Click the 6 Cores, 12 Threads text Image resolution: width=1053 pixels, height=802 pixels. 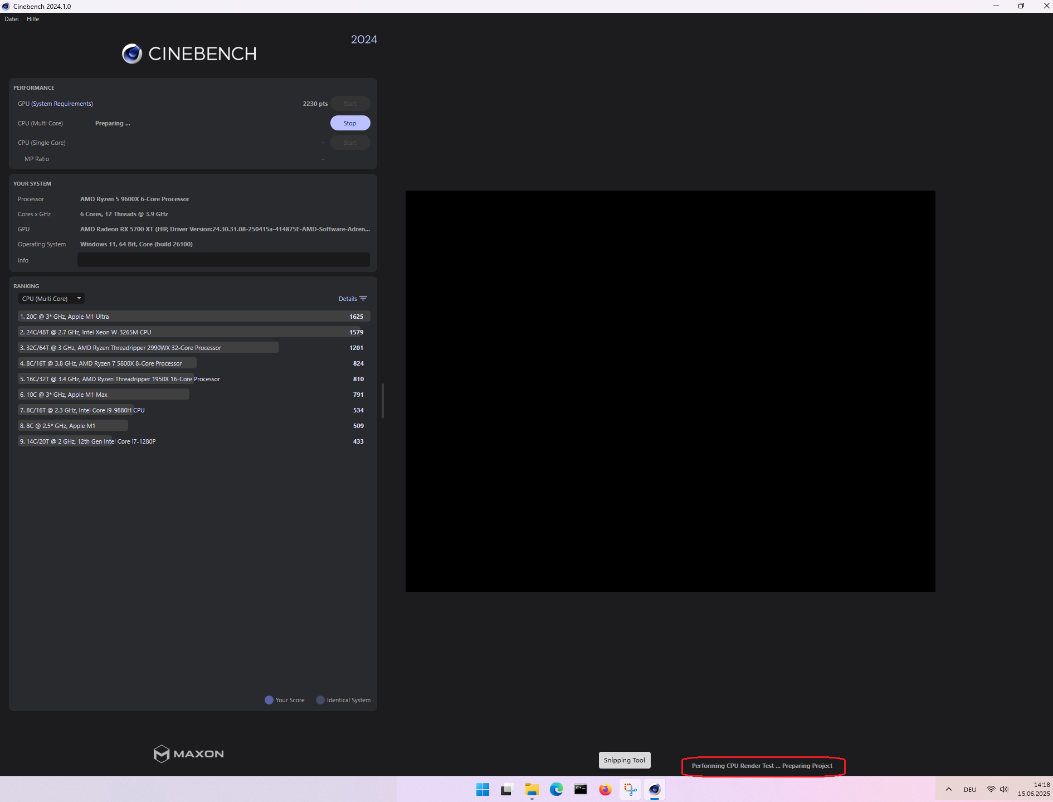coord(124,214)
